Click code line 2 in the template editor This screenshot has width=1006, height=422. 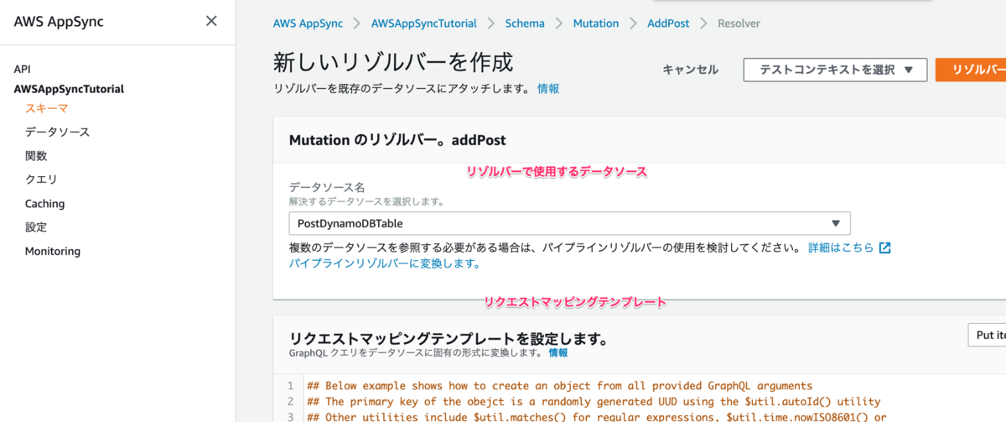pyautogui.click(x=594, y=402)
